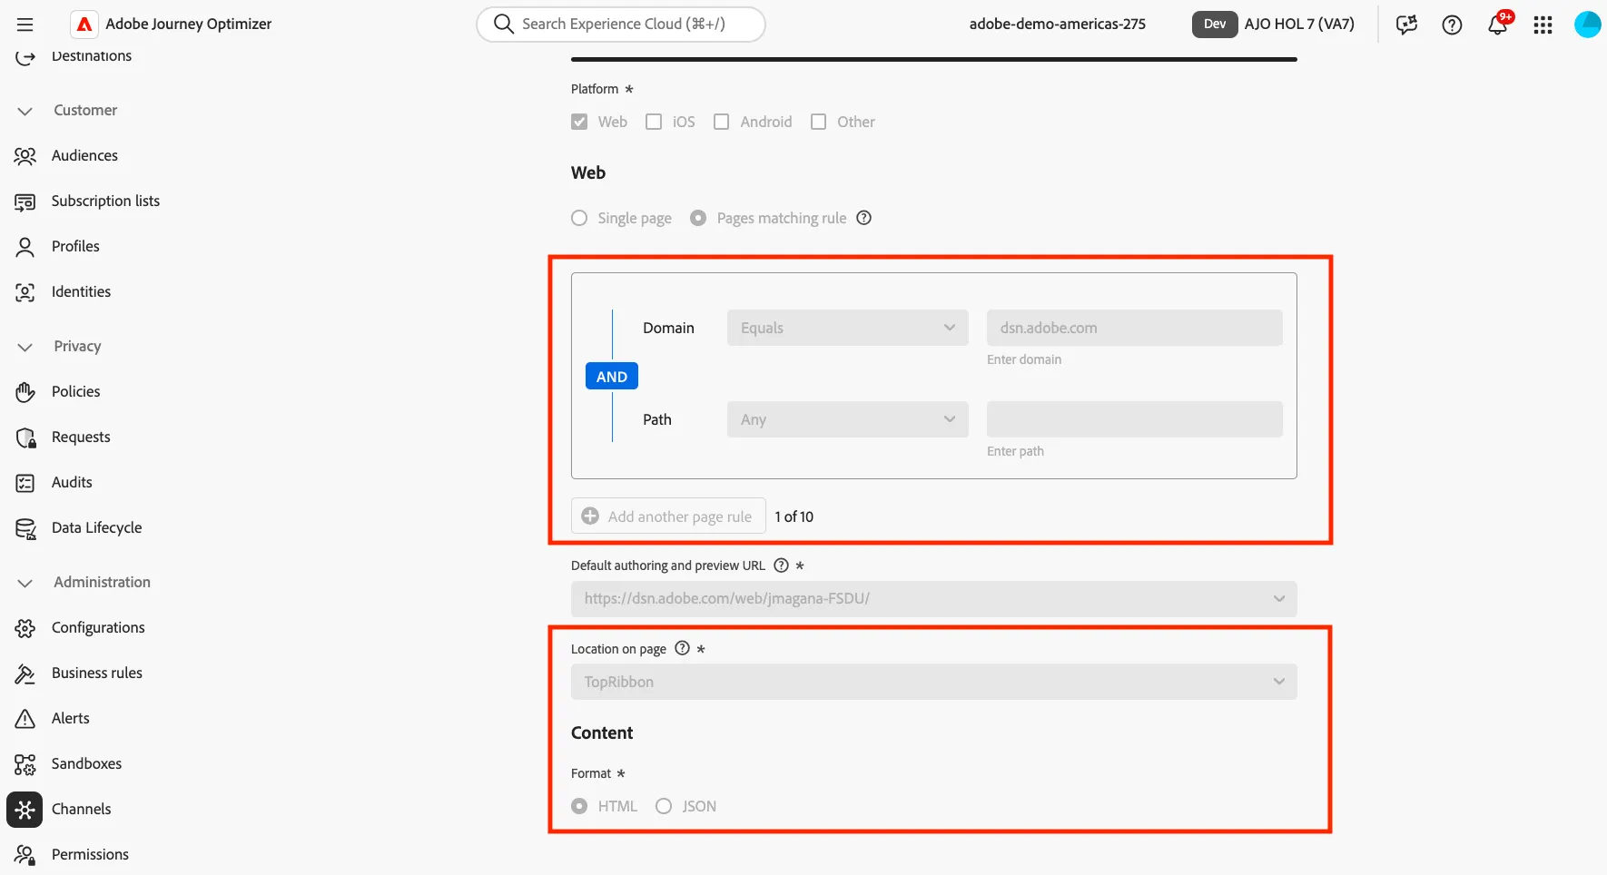The image size is (1607, 875).
Task: Open info tooltip next to Location on page
Action: (682, 648)
